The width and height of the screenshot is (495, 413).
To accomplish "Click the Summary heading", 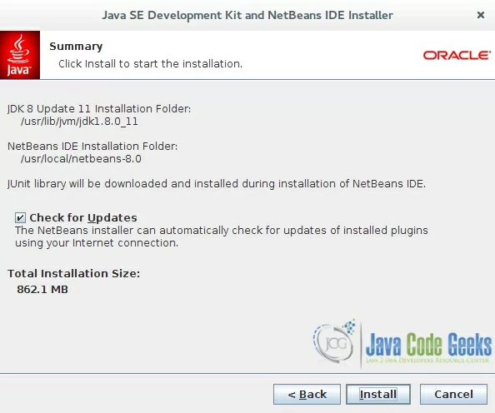I will [76, 47].
